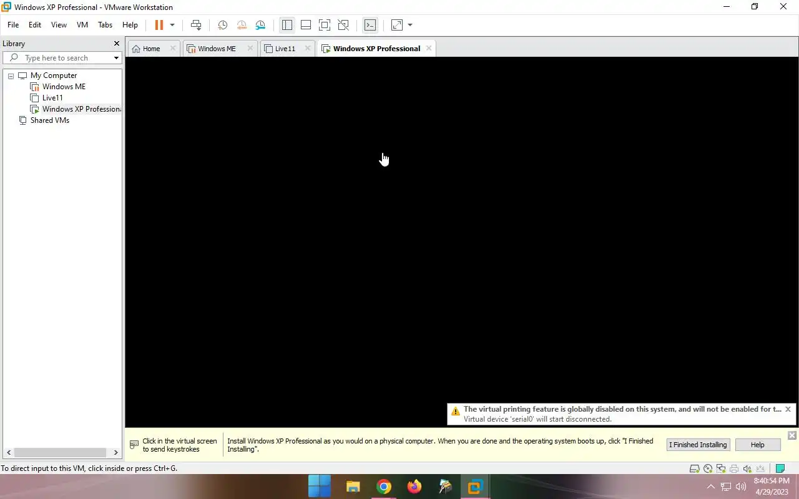Image resolution: width=799 pixels, height=499 pixels.
Task: Close the Windows ME tab
Action: (x=250, y=48)
